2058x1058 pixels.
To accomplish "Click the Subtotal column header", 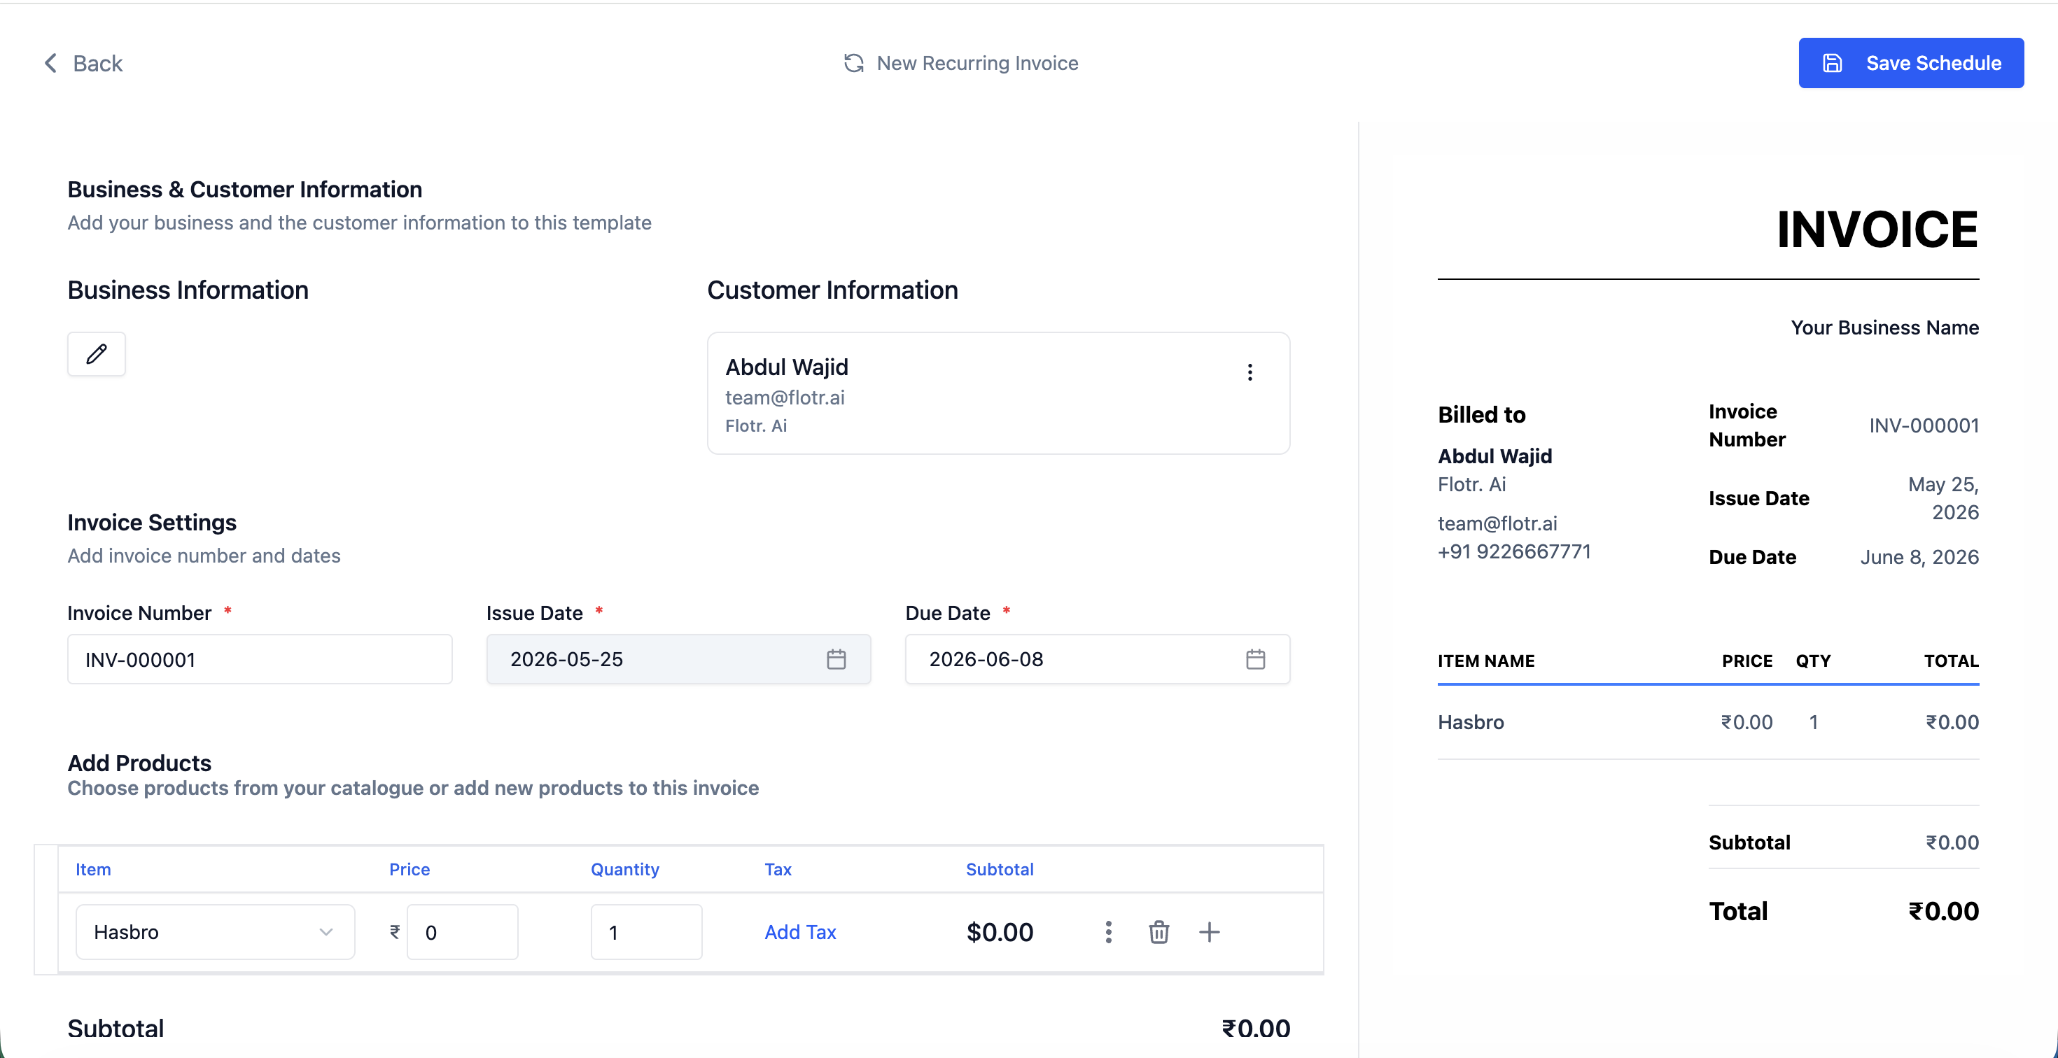I will pyautogui.click(x=1000, y=869).
